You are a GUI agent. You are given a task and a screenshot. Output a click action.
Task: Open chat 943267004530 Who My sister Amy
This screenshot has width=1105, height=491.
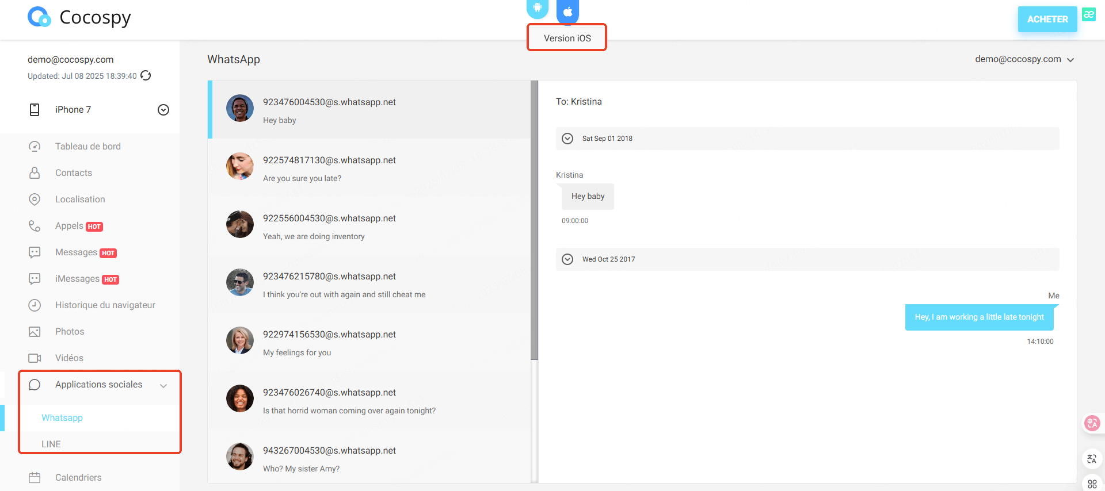click(369, 458)
